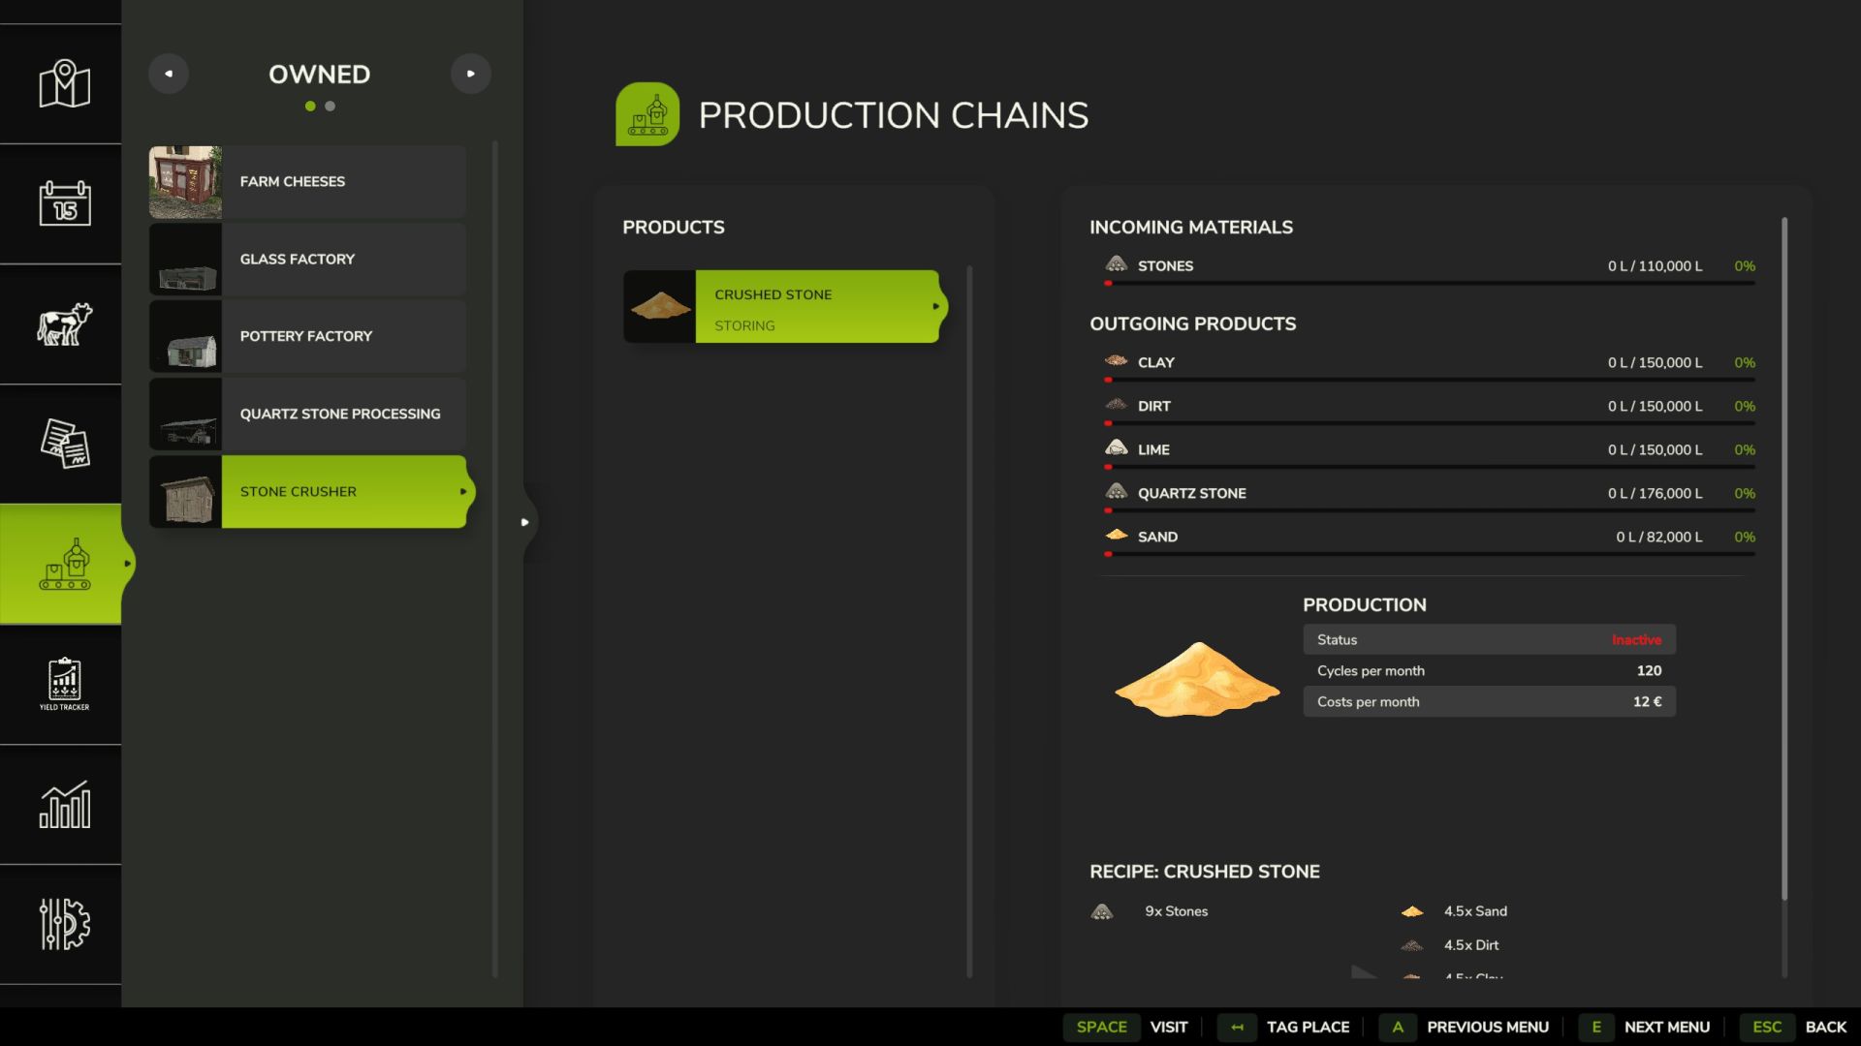Open the contracts documents sidebar icon

point(64,444)
